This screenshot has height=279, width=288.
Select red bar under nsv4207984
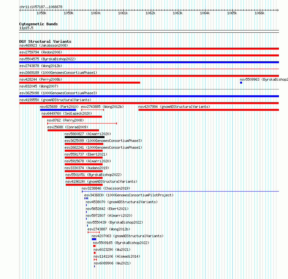[209, 110]
